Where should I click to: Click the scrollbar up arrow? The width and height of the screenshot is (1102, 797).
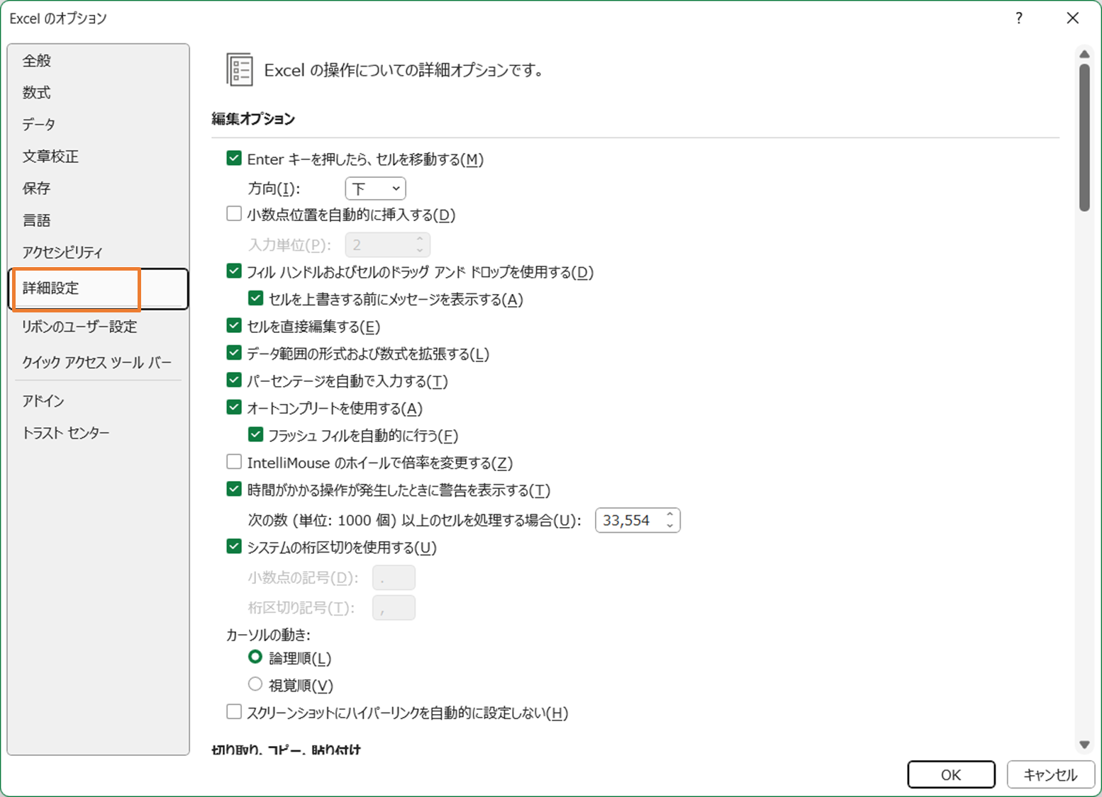1084,54
